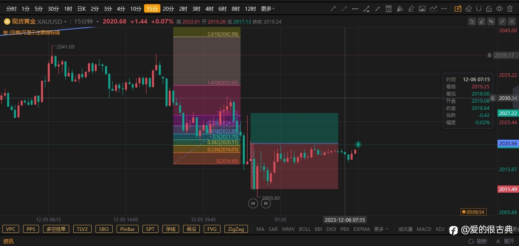This screenshot has width=519, height=246.
Task: Select the dashed arrow line tool
Action: 344,9
